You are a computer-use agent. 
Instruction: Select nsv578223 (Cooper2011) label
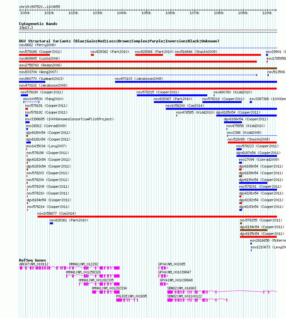coord(258,146)
